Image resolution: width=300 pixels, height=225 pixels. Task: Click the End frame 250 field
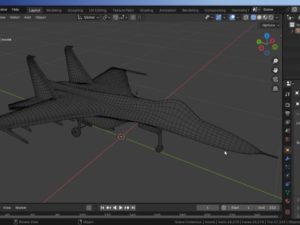[267, 207]
